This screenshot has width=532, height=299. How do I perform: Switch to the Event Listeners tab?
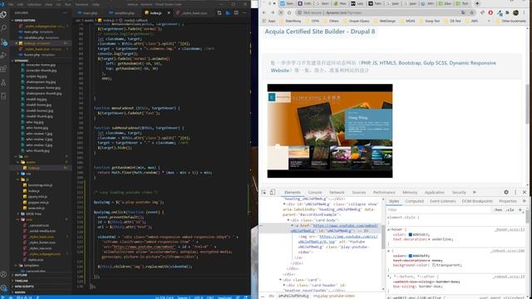click(x=443, y=201)
